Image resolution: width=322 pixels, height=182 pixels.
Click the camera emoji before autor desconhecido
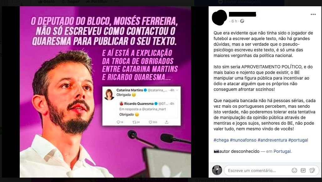[216, 151]
